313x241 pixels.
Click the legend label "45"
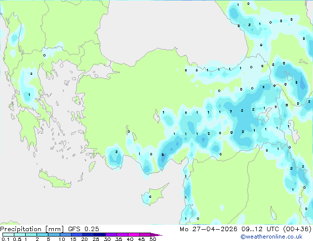(141, 239)
